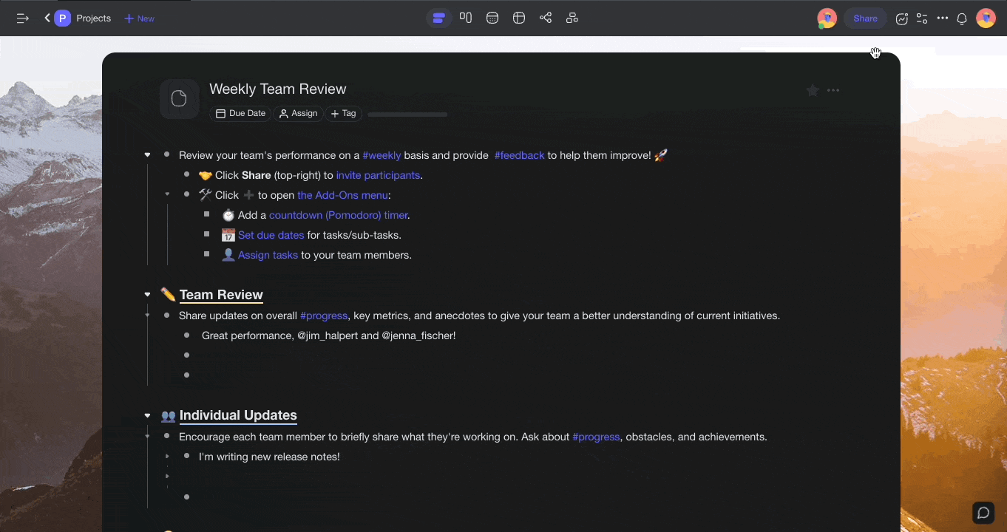Open the activity insights chart icon

click(x=901, y=18)
